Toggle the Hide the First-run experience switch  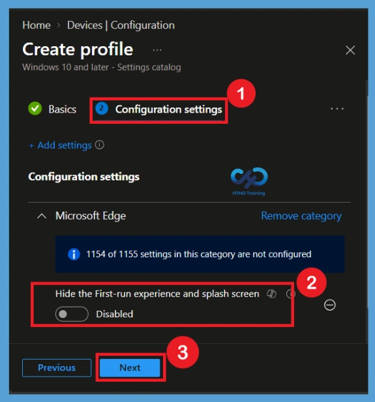72,314
